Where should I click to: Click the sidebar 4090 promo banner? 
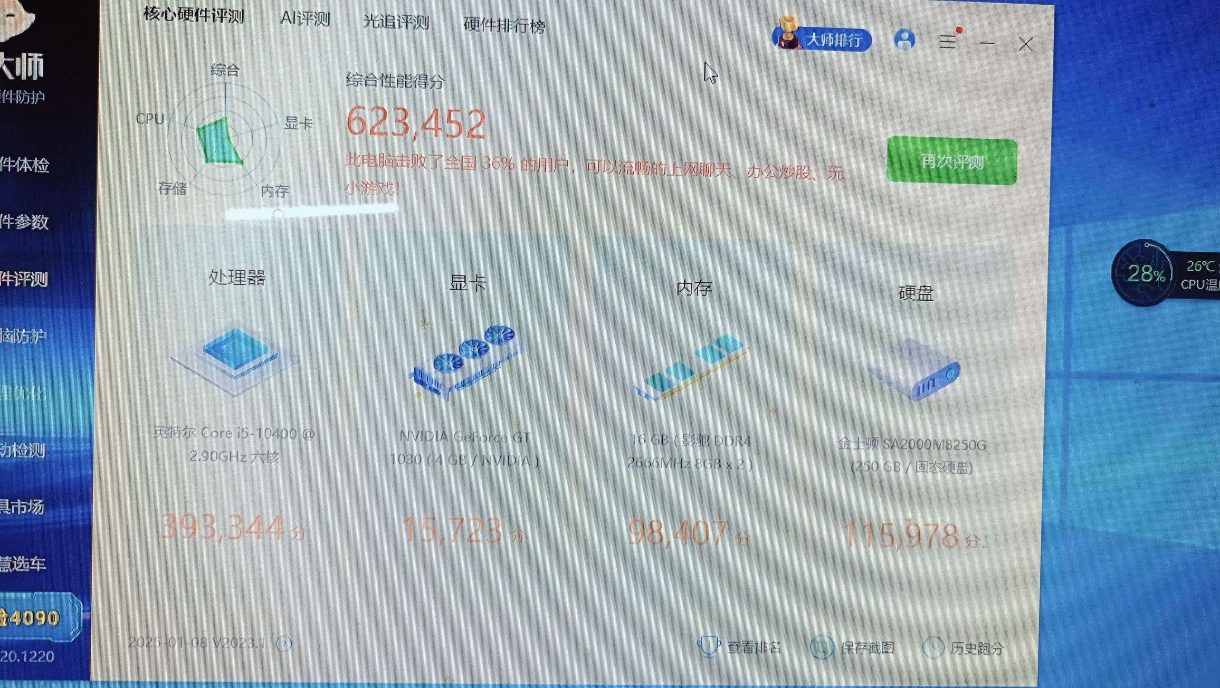click(35, 617)
